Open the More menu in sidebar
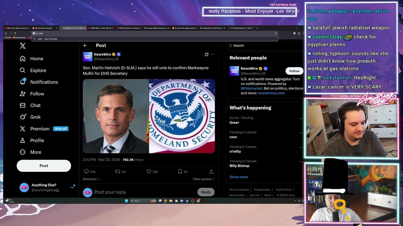The width and height of the screenshot is (403, 226). coord(30,152)
